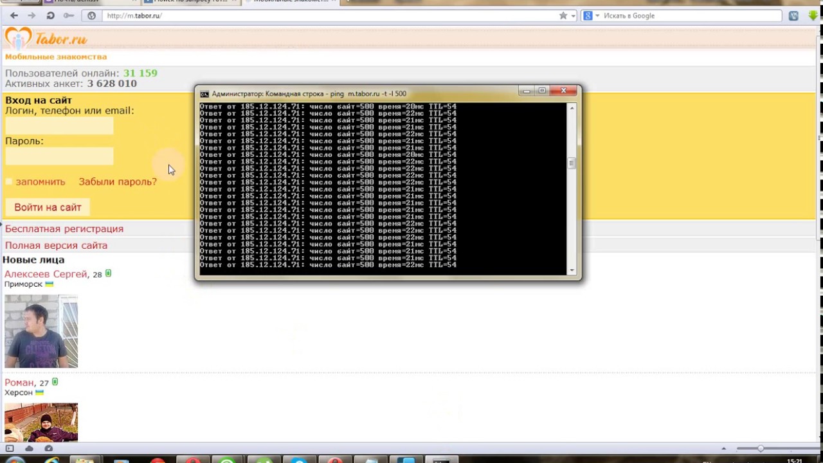The width and height of the screenshot is (823, 463).
Task: Open the address bar history dropdown arrow
Action: tap(573, 15)
